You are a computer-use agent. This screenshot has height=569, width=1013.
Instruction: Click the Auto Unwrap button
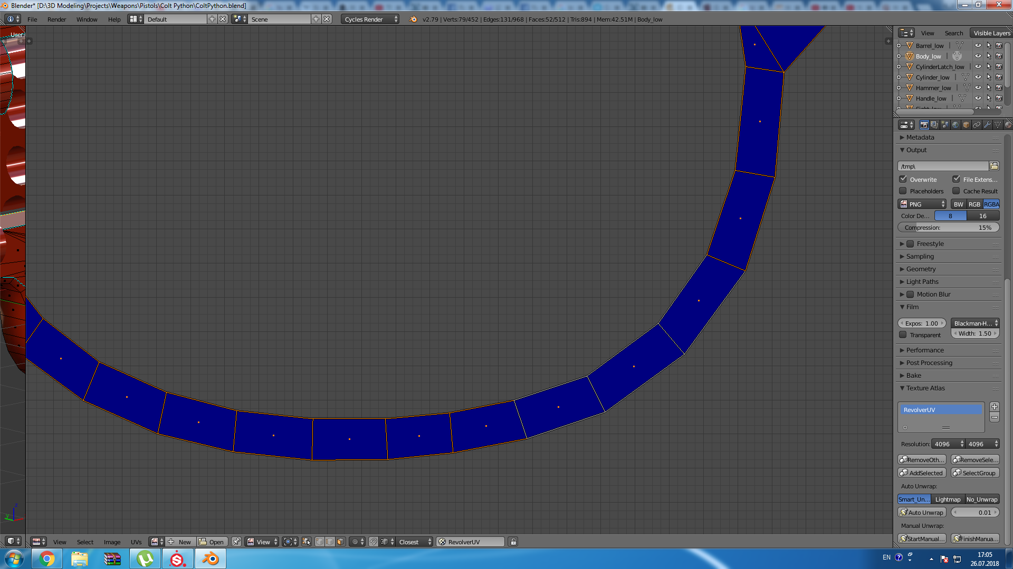[x=922, y=512]
